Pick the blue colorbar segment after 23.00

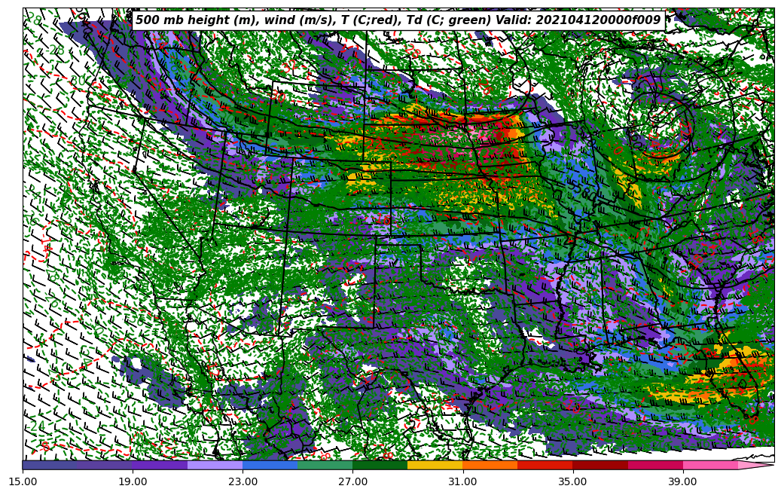270,465
